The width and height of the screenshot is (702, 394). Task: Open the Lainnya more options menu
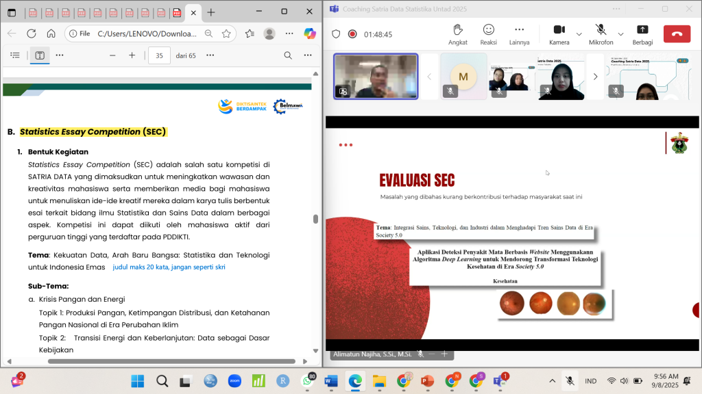(519, 34)
